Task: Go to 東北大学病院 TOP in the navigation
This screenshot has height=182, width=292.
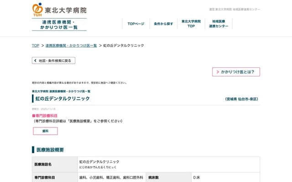Action: (x=191, y=24)
